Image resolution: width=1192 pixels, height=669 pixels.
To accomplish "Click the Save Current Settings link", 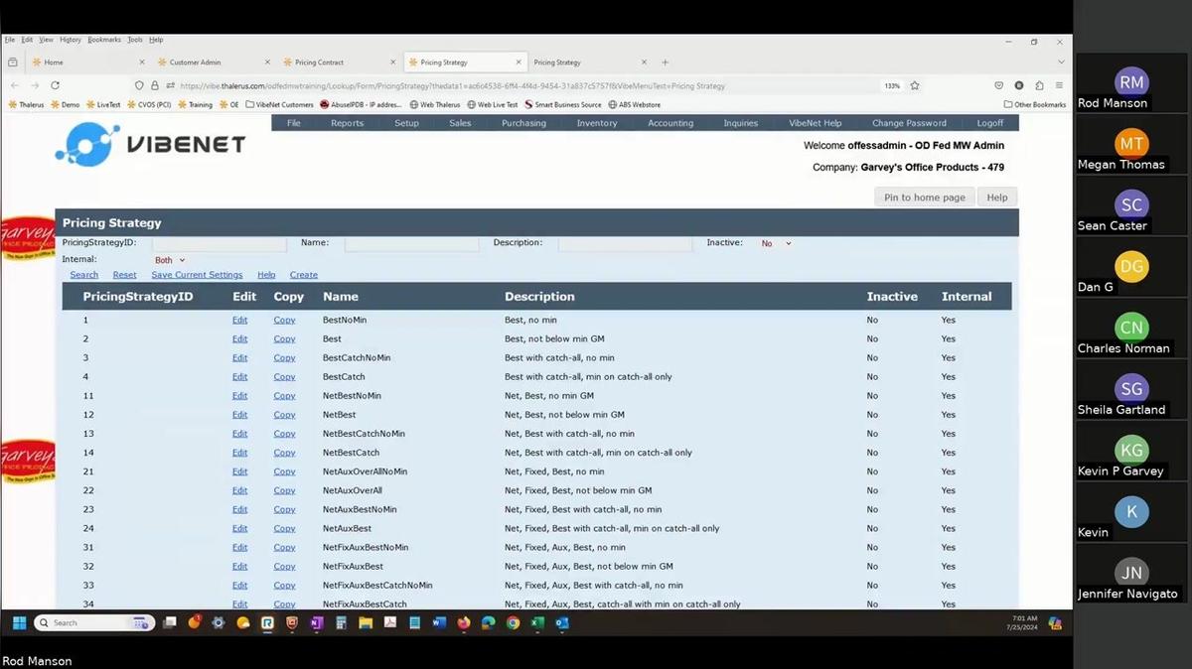I will click(x=197, y=274).
